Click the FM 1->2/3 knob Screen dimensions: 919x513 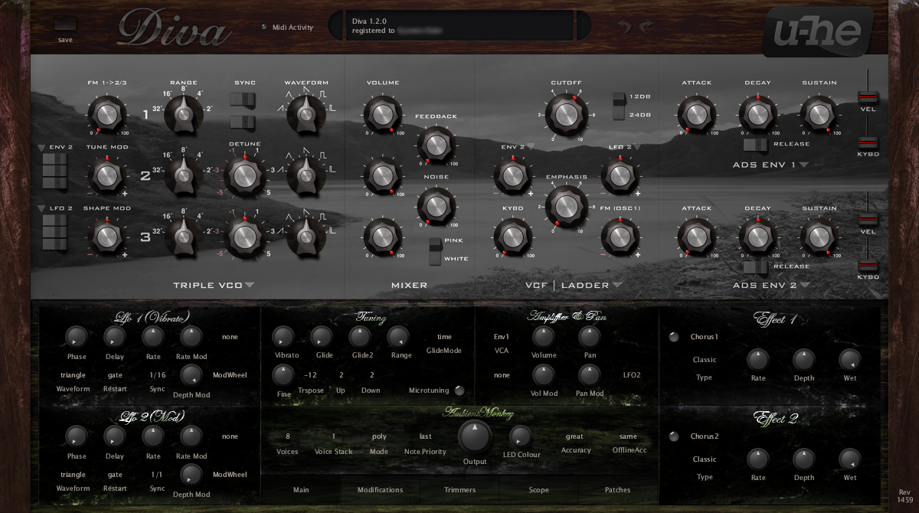(x=107, y=114)
